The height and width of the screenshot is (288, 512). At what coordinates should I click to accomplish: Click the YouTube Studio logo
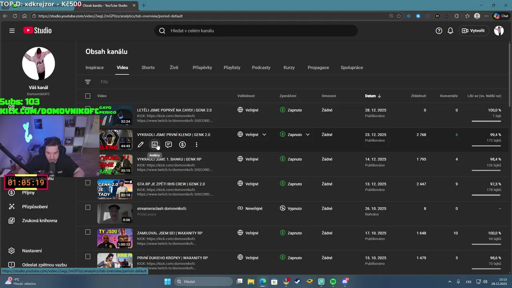pos(37,31)
